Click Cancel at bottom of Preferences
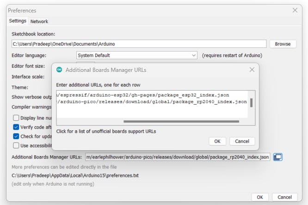This screenshot has width=308, height=205. click(x=285, y=197)
